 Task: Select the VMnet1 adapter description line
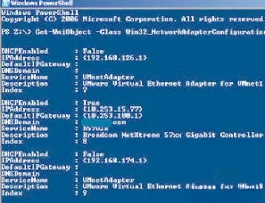coord(172,84)
